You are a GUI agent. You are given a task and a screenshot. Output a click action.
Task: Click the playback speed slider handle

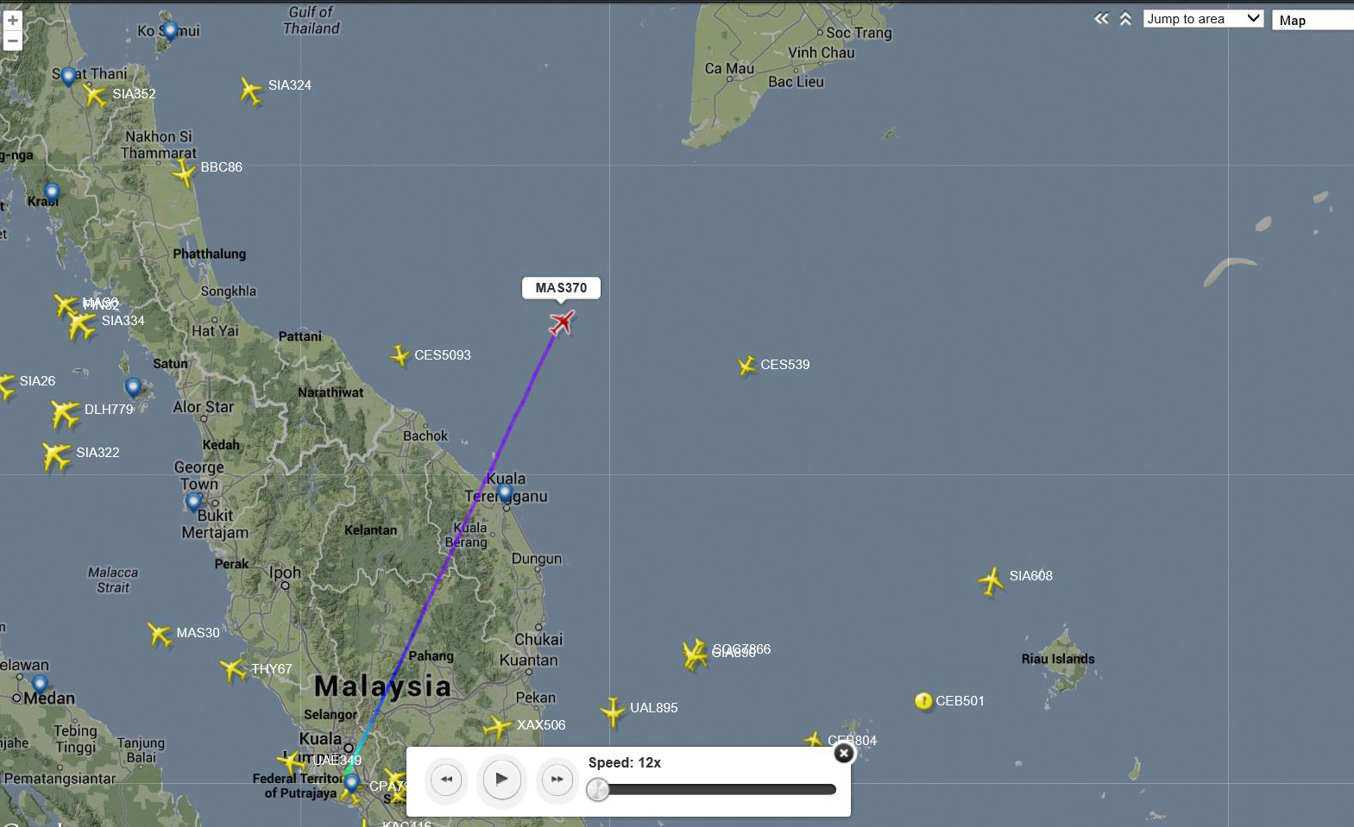click(x=597, y=789)
